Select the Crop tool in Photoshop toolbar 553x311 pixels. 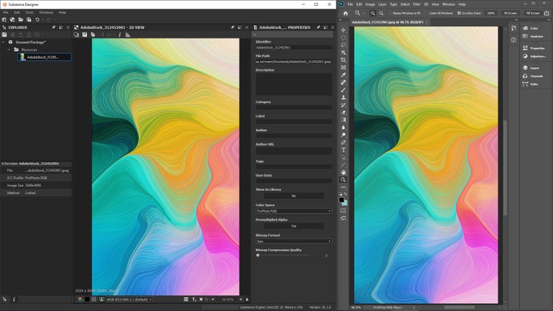pyautogui.click(x=344, y=60)
